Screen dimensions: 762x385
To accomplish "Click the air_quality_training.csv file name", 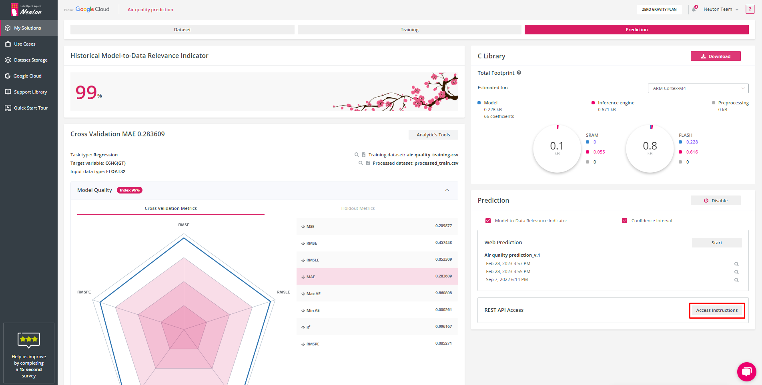I will pos(433,155).
